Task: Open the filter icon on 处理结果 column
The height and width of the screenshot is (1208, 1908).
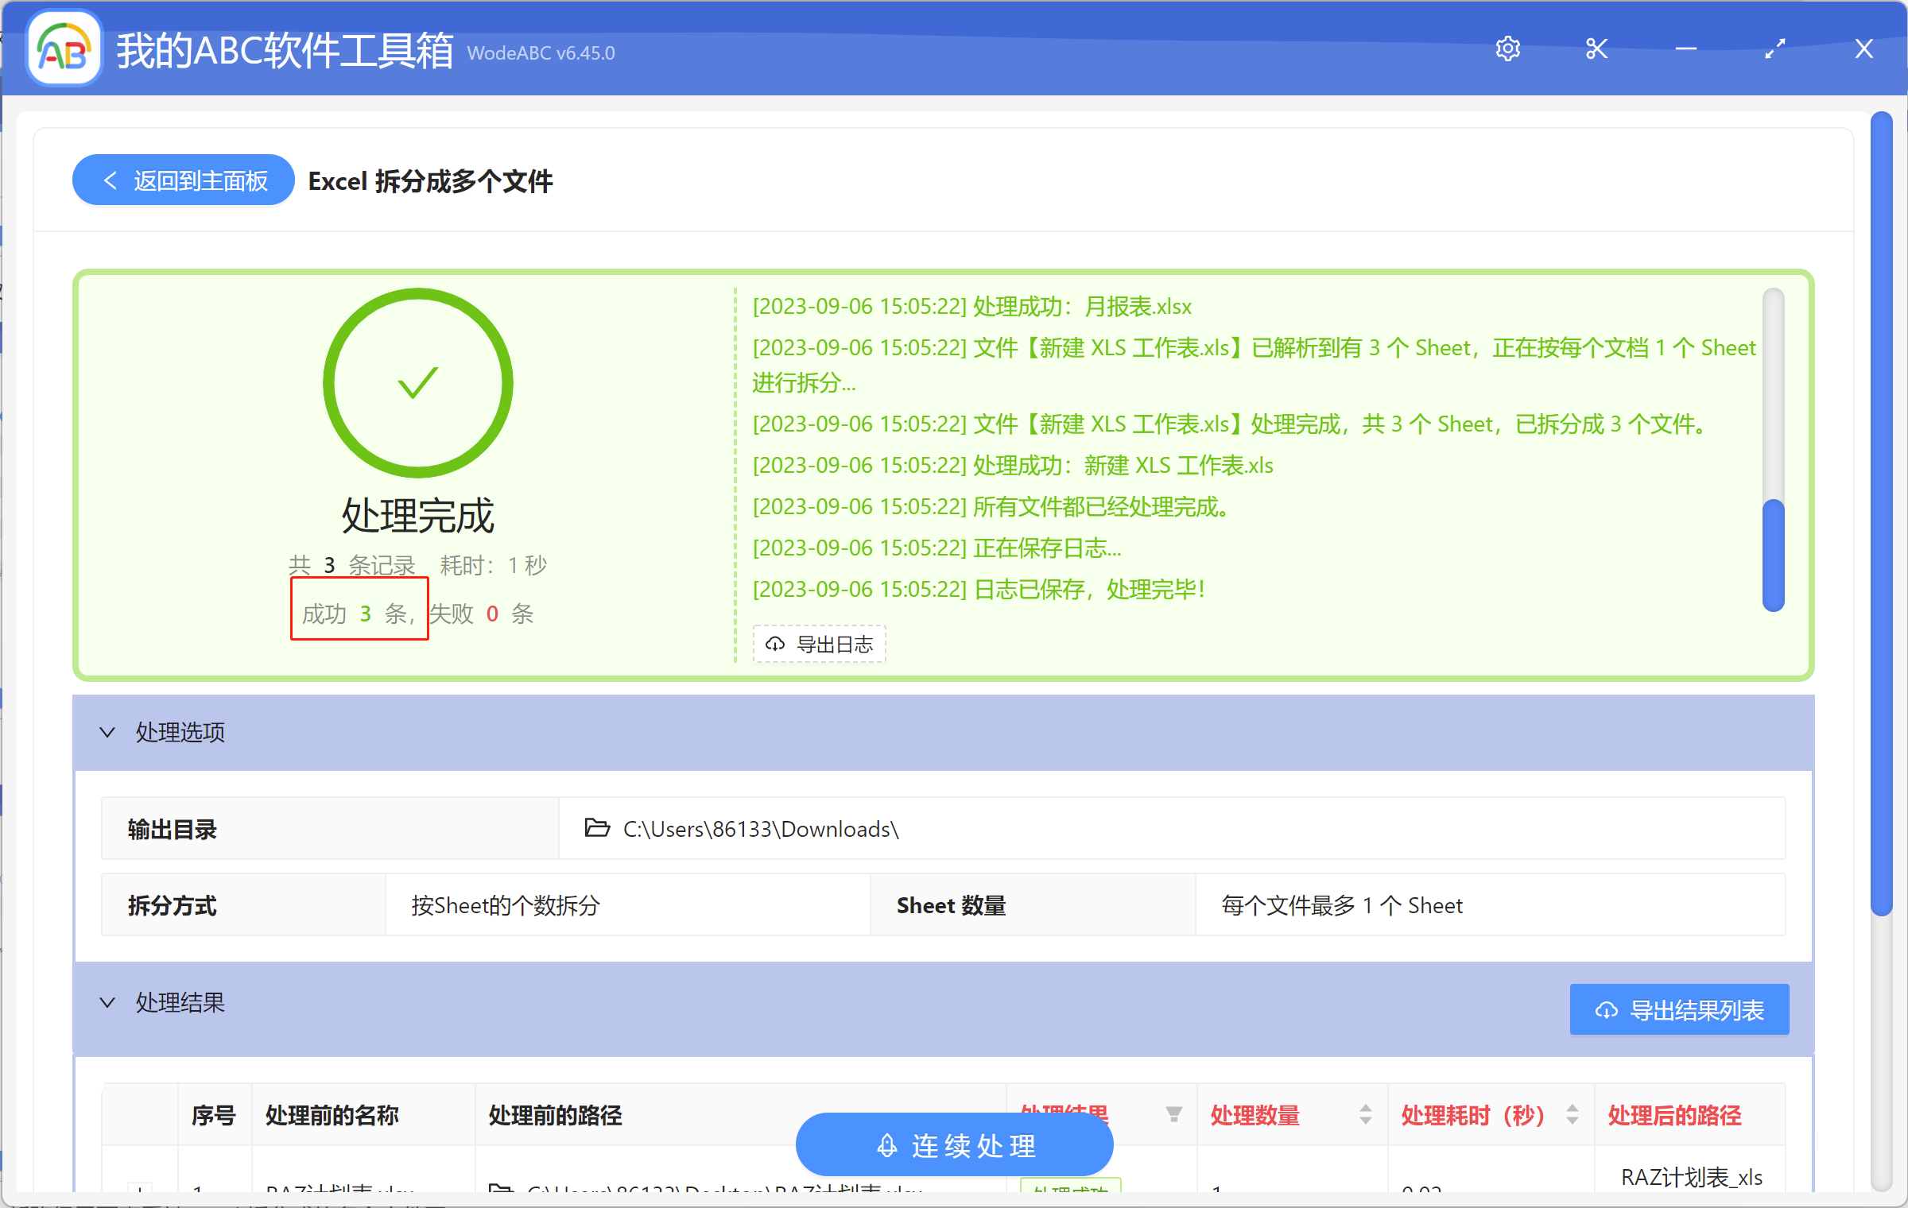Action: click(1174, 1114)
